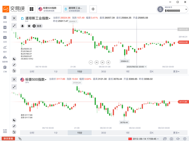Screen dimensions: 189x141
Task: Click the grid layout icon in top bar
Action: (x=32, y=9)
